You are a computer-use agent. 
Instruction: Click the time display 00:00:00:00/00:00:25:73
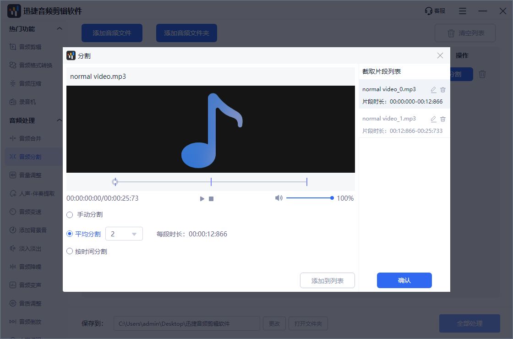[x=103, y=198]
